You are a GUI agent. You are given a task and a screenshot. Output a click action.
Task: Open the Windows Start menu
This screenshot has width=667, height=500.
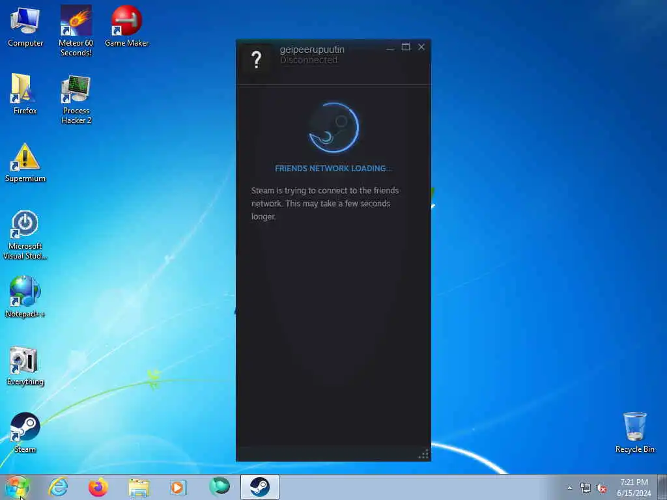coord(18,487)
